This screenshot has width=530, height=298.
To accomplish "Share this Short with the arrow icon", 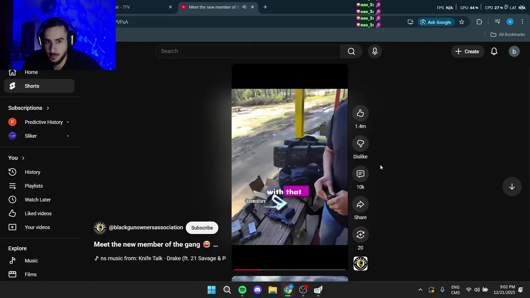I will (360, 204).
